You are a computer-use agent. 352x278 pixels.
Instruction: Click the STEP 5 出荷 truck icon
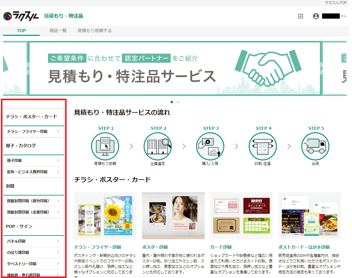pyautogui.click(x=315, y=146)
